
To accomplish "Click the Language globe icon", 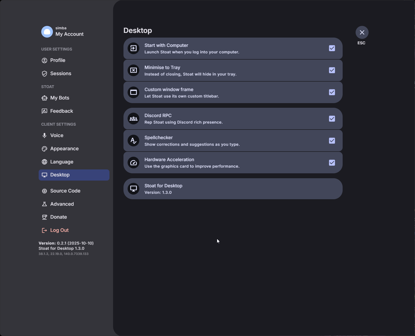I will point(45,162).
